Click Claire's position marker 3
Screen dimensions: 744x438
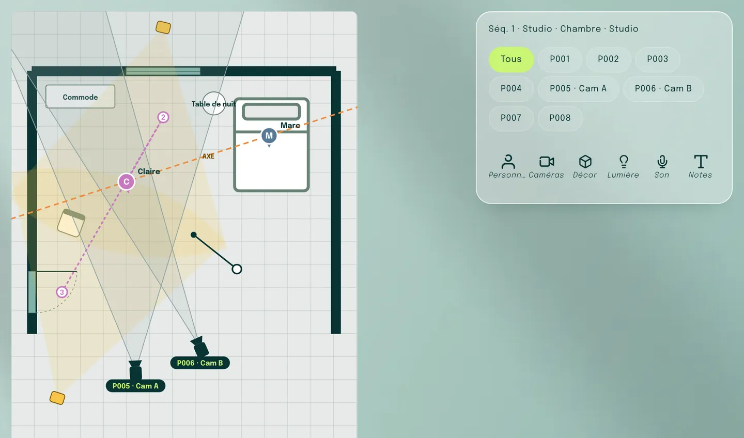click(x=62, y=292)
